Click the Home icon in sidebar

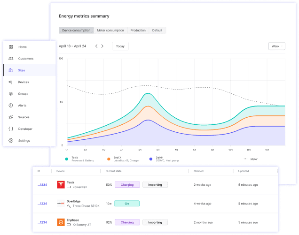[11, 47]
